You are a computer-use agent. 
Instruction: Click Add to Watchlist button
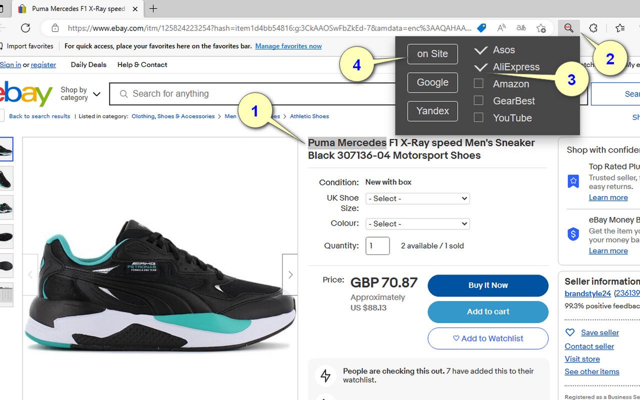488,338
